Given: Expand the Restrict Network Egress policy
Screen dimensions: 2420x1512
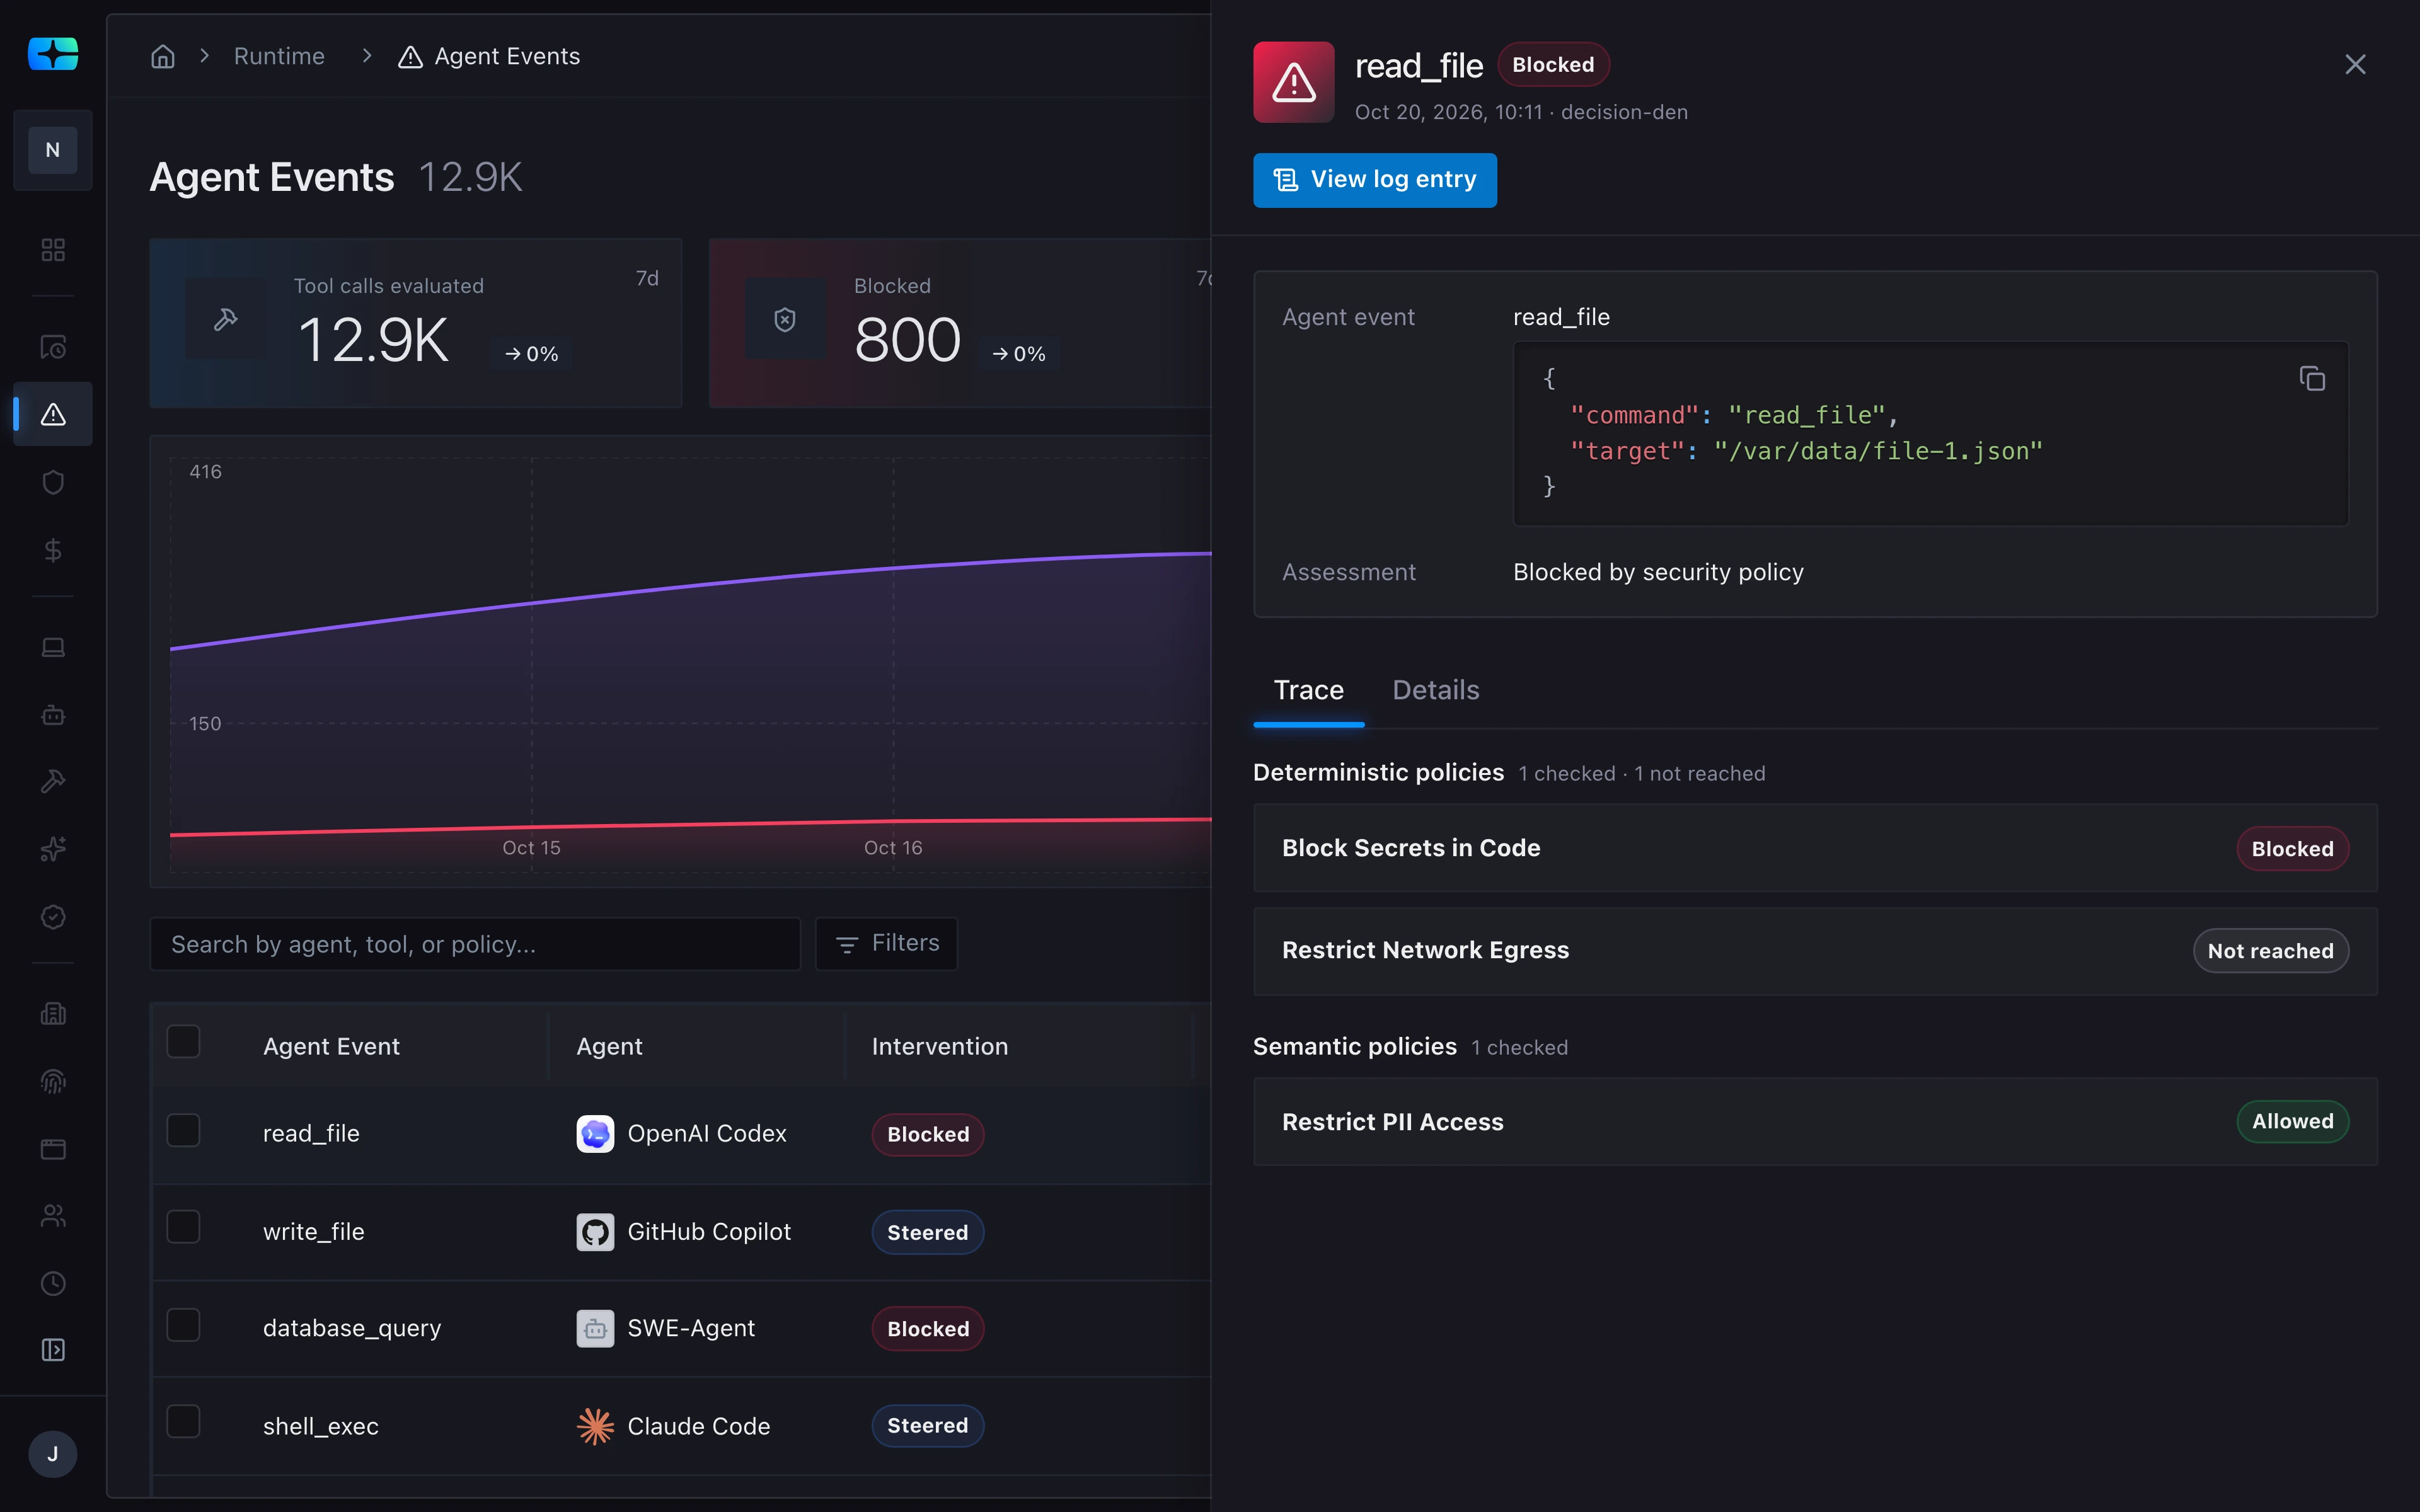Looking at the screenshot, I should click(x=1815, y=951).
